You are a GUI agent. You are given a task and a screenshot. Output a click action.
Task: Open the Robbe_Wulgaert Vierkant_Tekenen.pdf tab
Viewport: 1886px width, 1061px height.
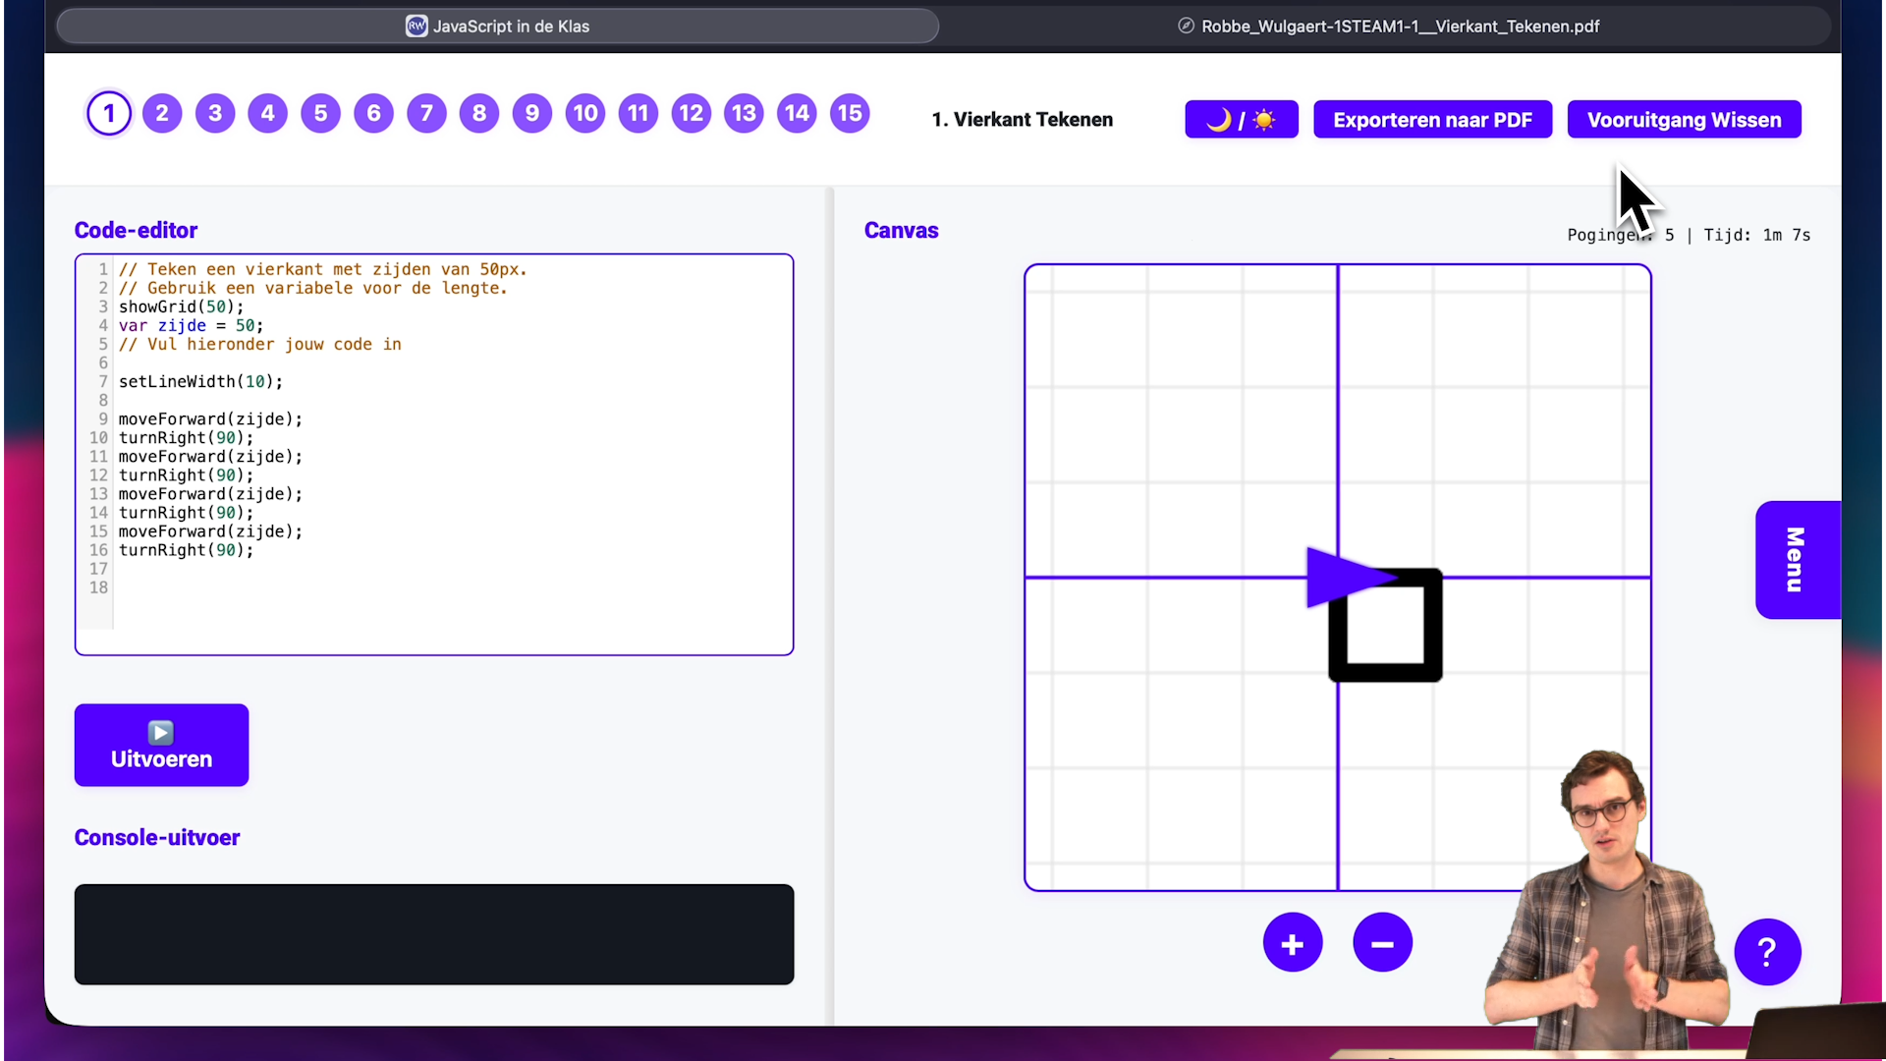1389,27
